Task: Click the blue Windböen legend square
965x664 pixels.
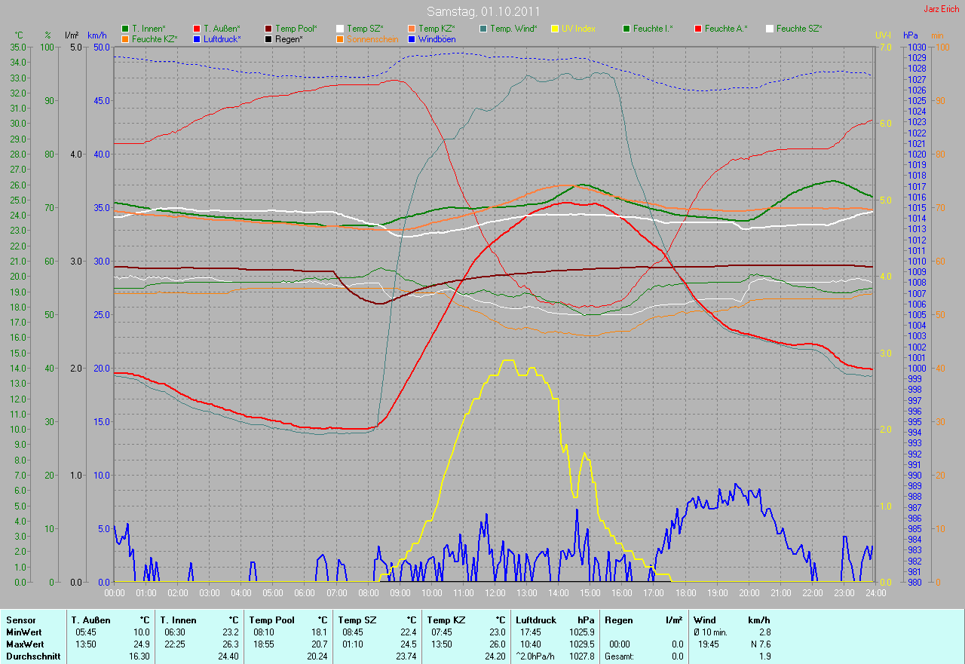Action: (412, 39)
